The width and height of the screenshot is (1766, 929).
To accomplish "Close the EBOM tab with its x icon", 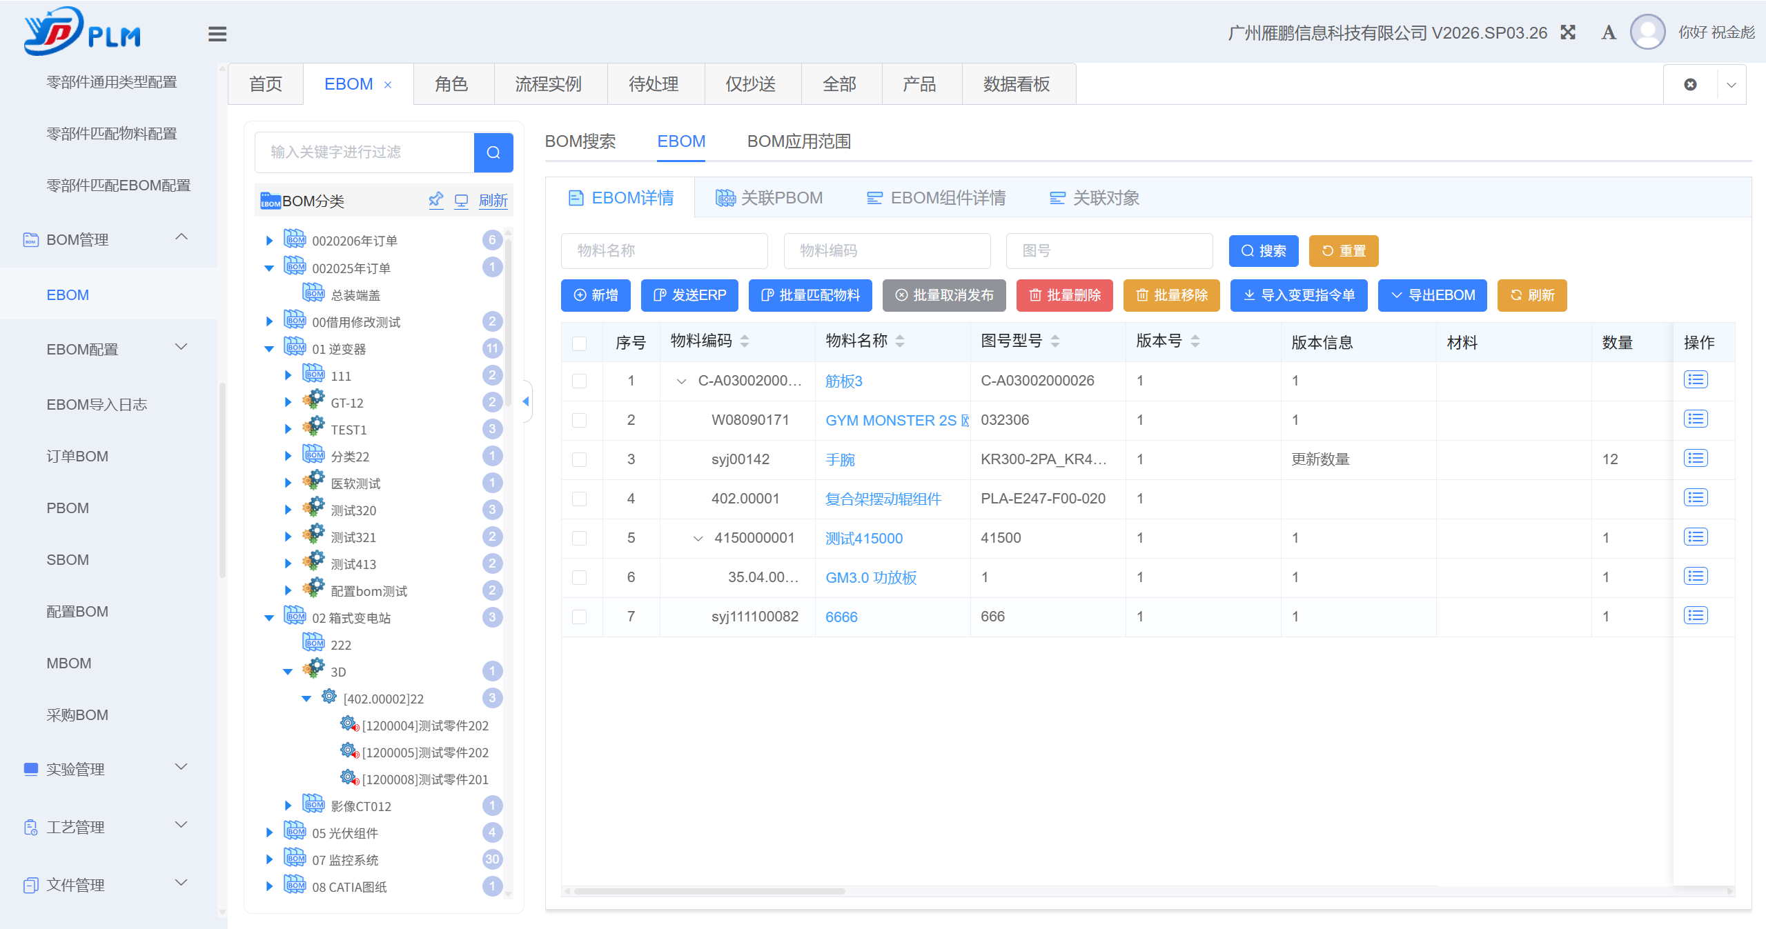I will point(388,85).
